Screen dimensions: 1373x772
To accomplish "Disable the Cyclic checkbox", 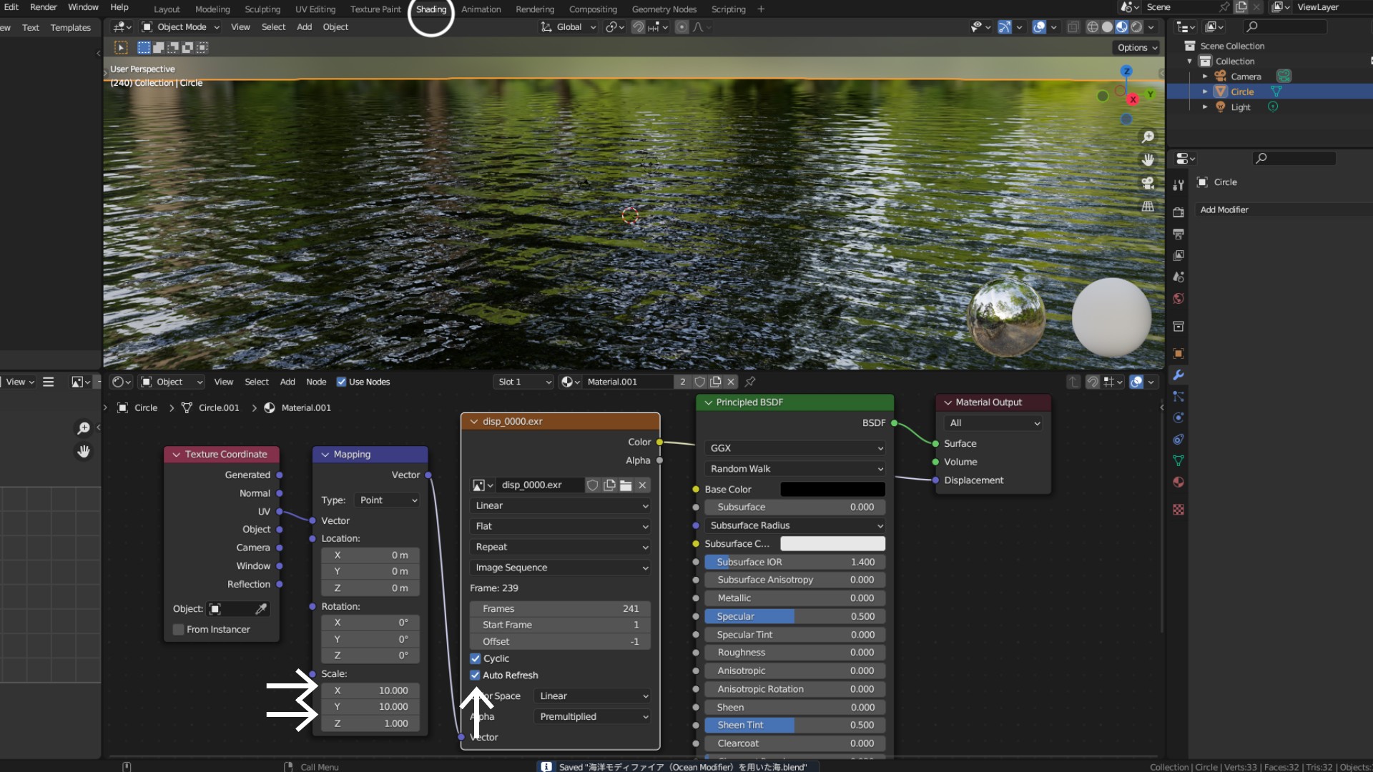I will coord(476,659).
